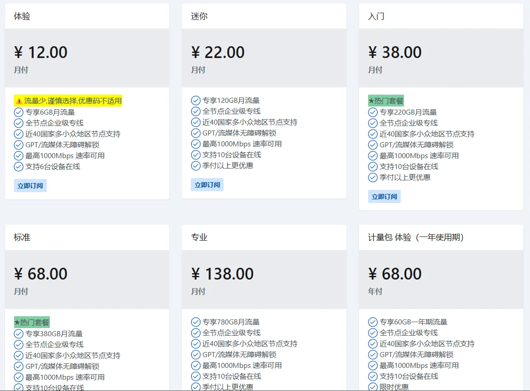Click the check icon next to 限时优惠
Viewport: 530px width, 391px height.
click(x=373, y=387)
